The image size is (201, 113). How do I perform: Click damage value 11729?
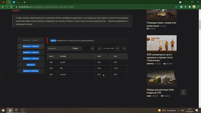point(116,68)
